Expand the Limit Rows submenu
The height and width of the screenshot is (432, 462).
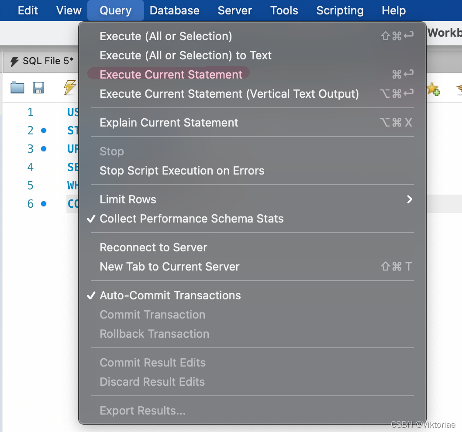[x=252, y=199]
